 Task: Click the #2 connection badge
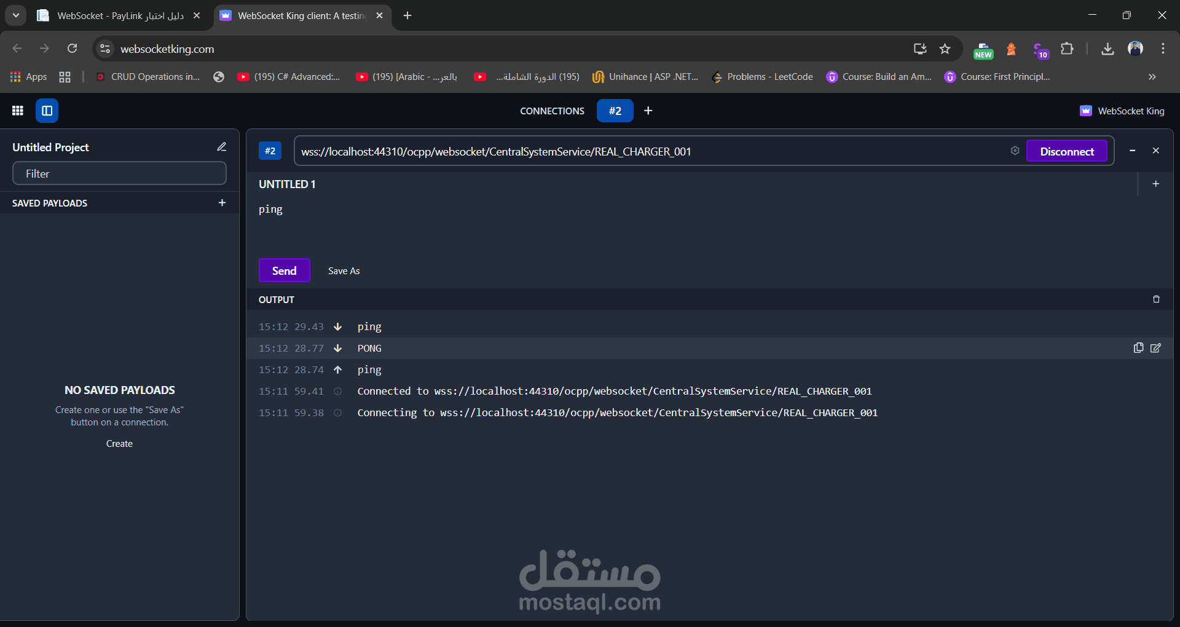270,151
